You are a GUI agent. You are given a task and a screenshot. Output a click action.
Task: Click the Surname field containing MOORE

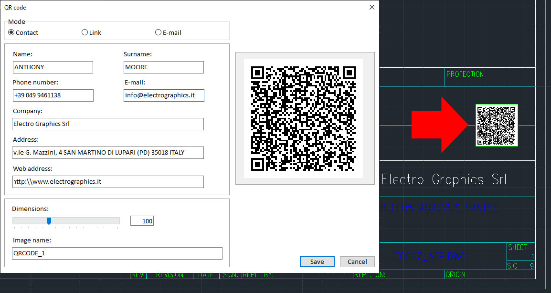pos(163,67)
